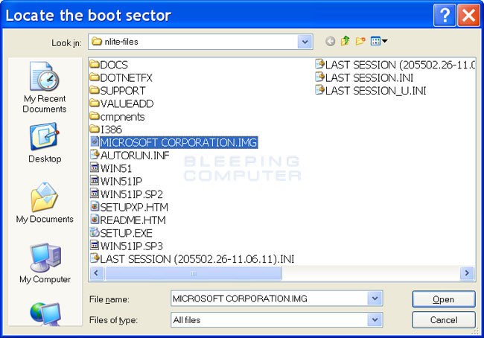Select the README.HTM file
484x338 pixels.
pos(128,220)
